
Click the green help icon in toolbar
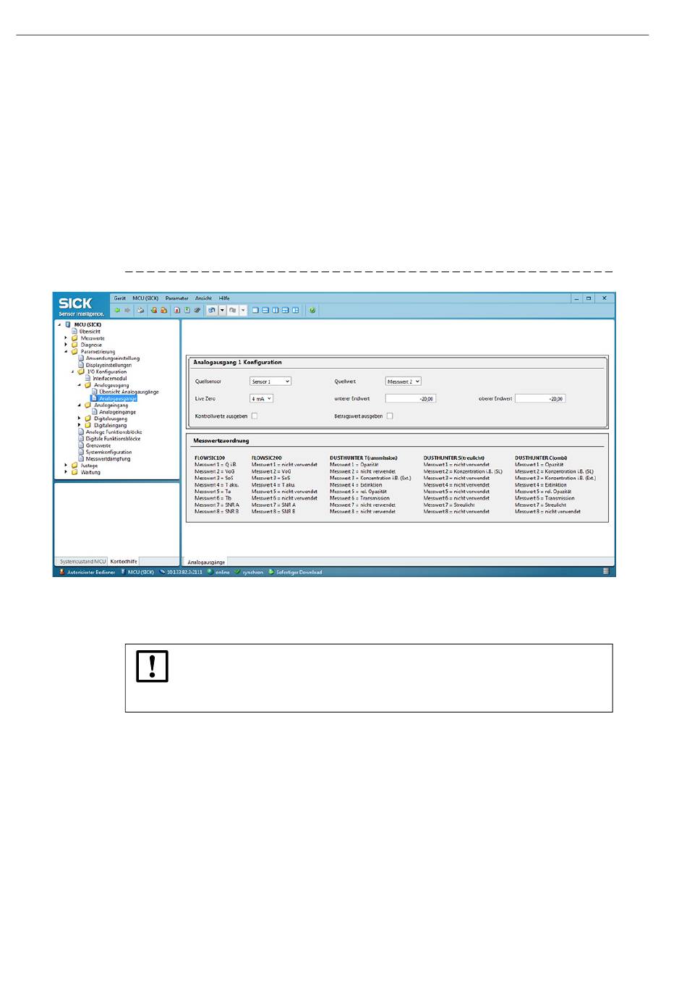coord(312,310)
